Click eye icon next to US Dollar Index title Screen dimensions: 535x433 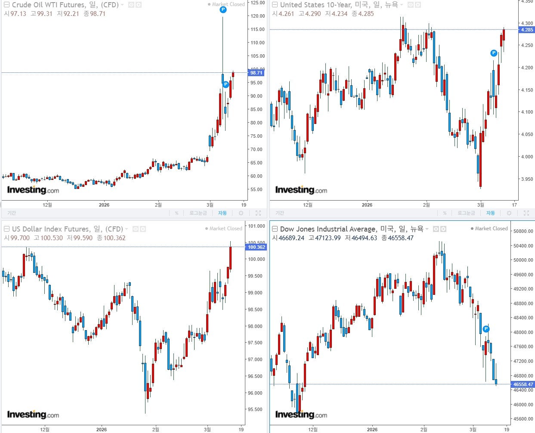tap(136, 229)
